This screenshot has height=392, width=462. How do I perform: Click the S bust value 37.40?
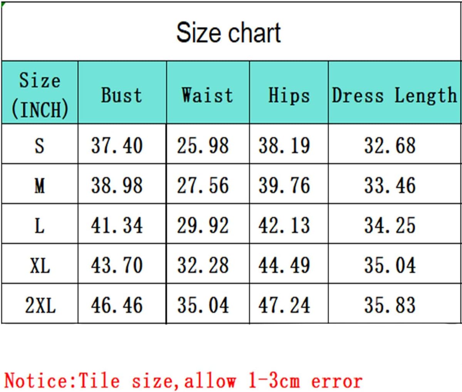117,146
